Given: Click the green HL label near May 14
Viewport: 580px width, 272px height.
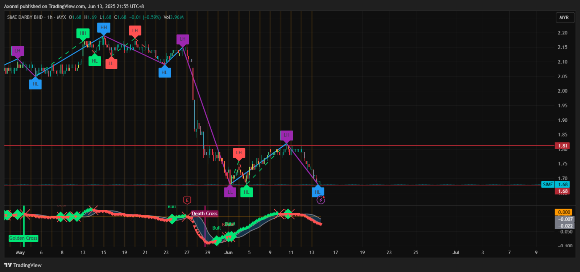Looking at the screenshot, I should [x=95, y=61].
